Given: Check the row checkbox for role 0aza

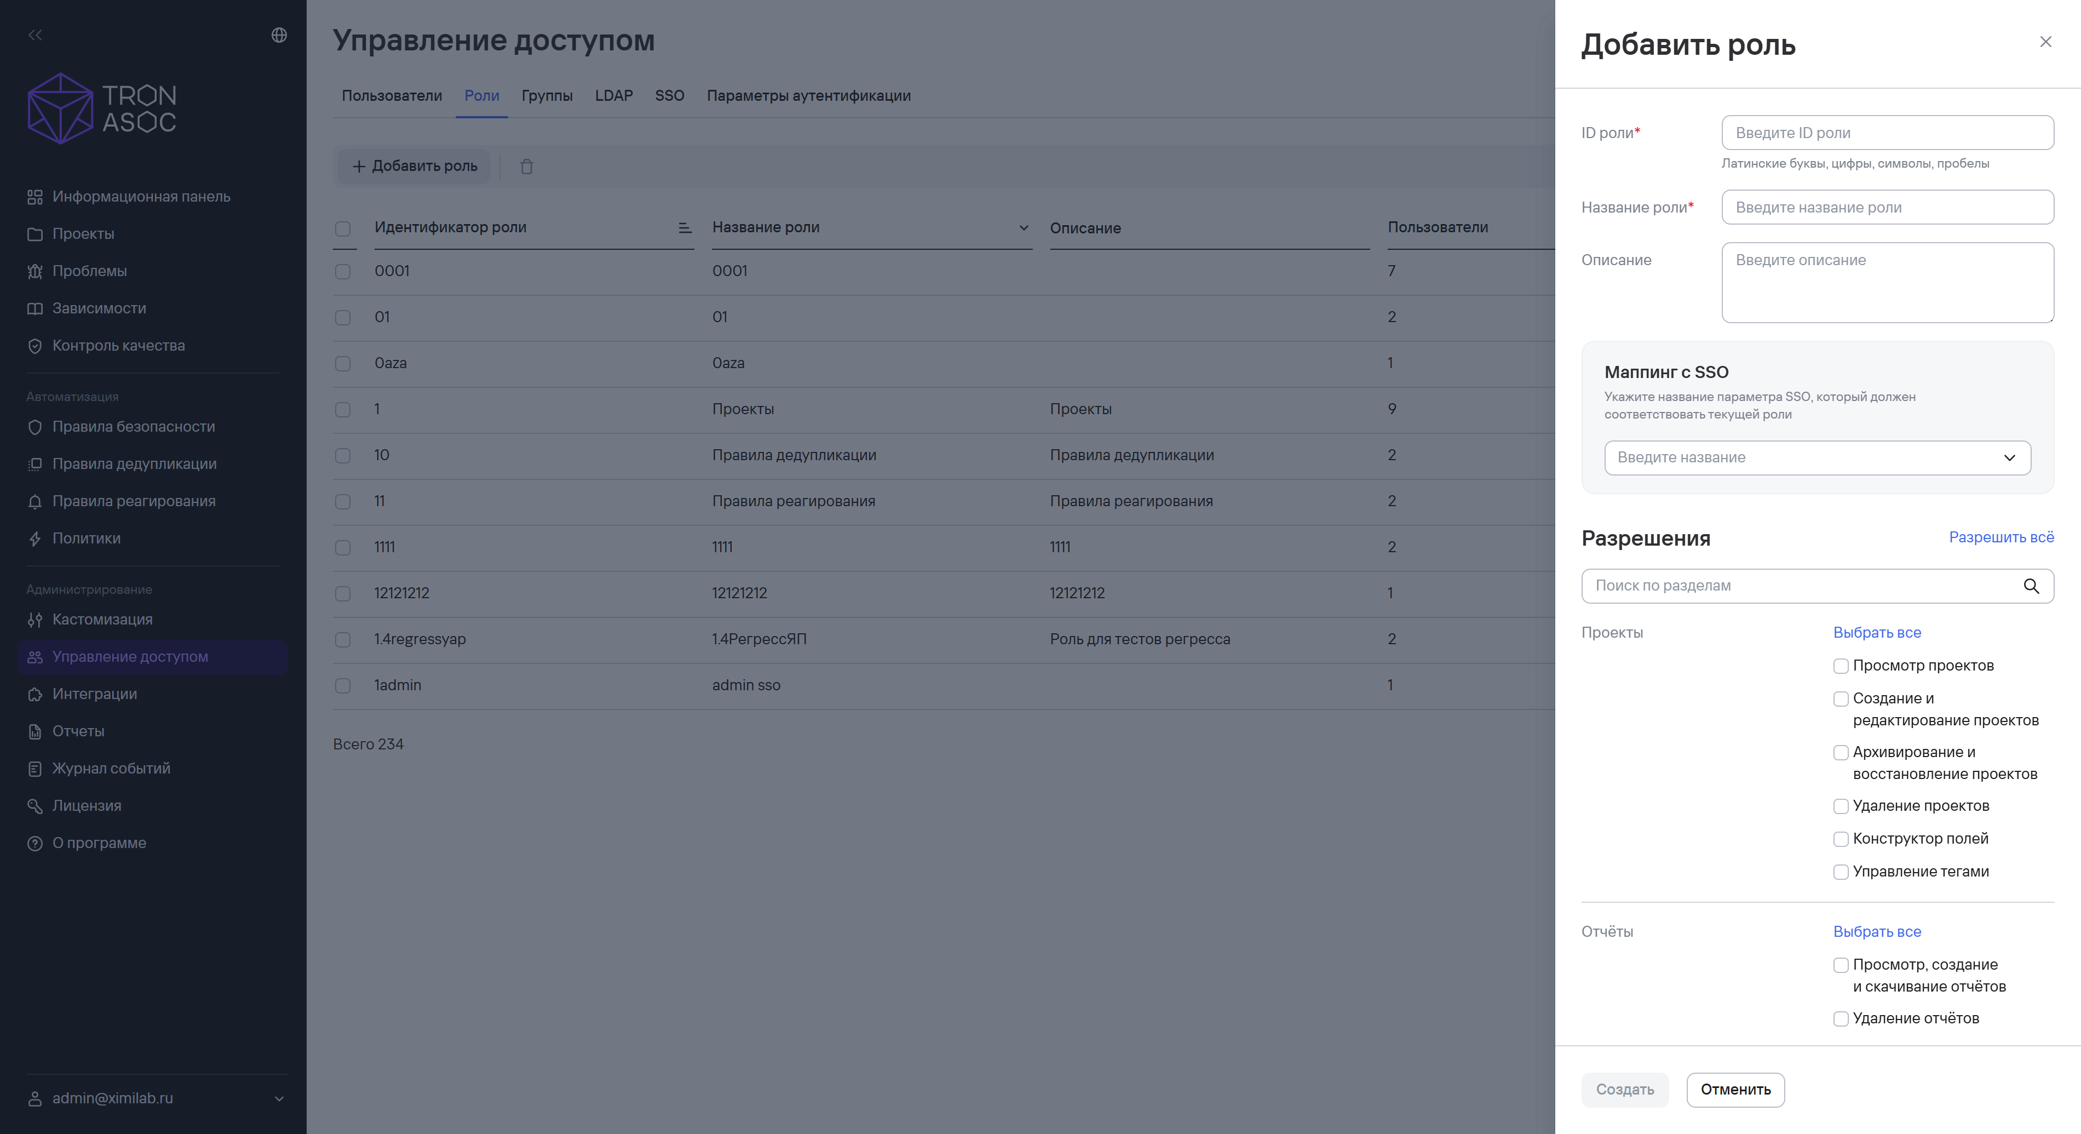Looking at the screenshot, I should pos(342,364).
